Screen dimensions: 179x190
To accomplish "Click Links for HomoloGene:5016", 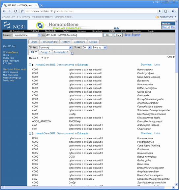I will [157, 65].
